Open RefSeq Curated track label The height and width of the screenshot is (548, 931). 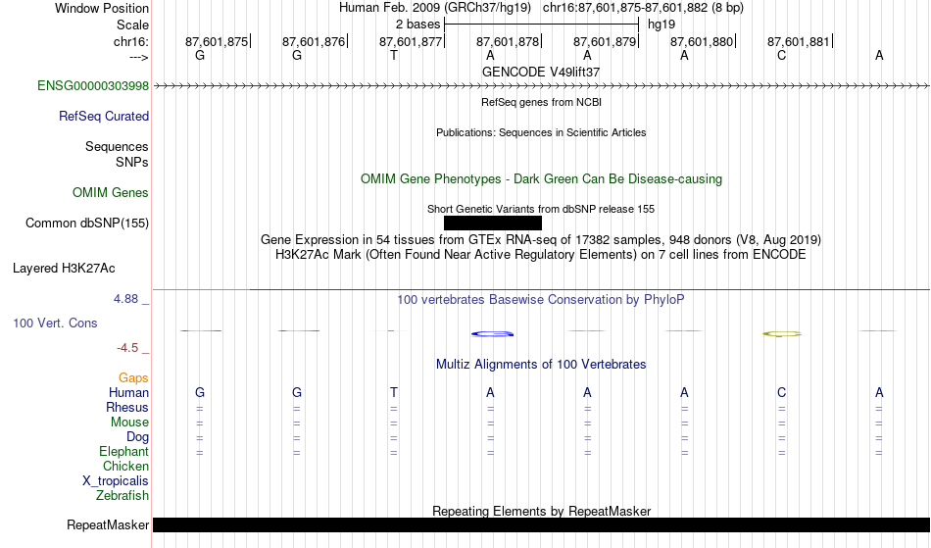tap(104, 117)
